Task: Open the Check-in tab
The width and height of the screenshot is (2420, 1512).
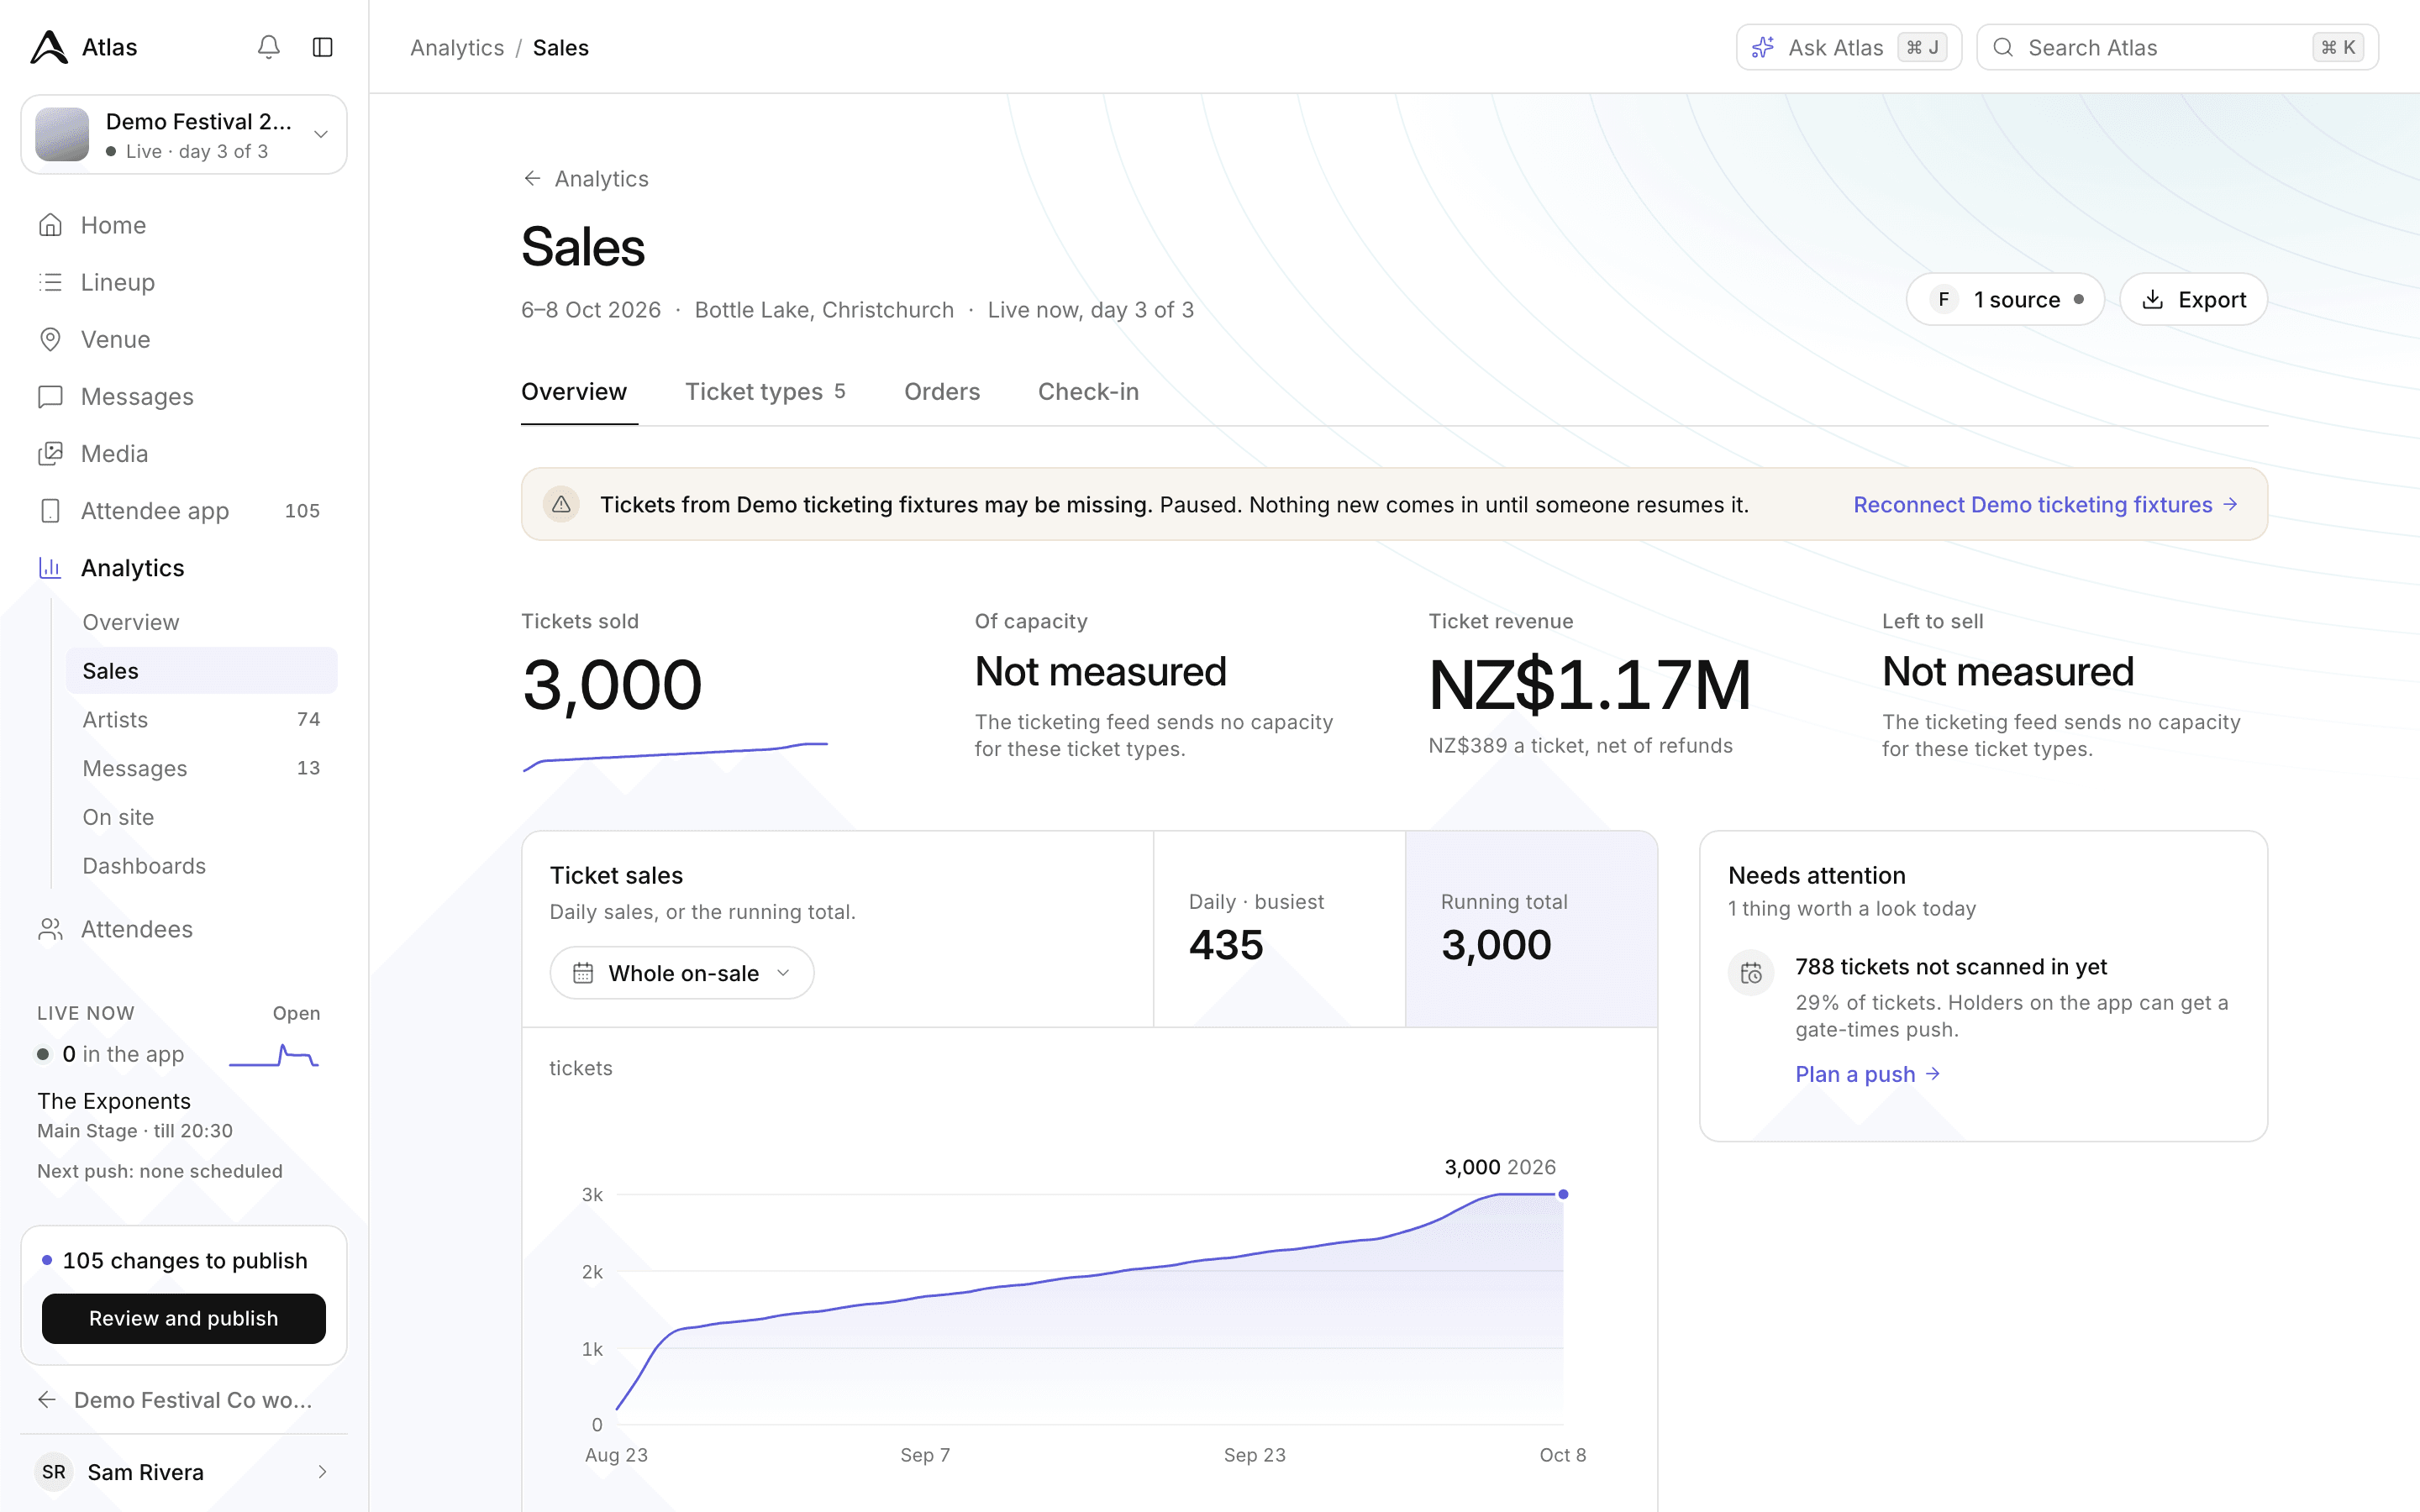Action: click(x=1088, y=391)
